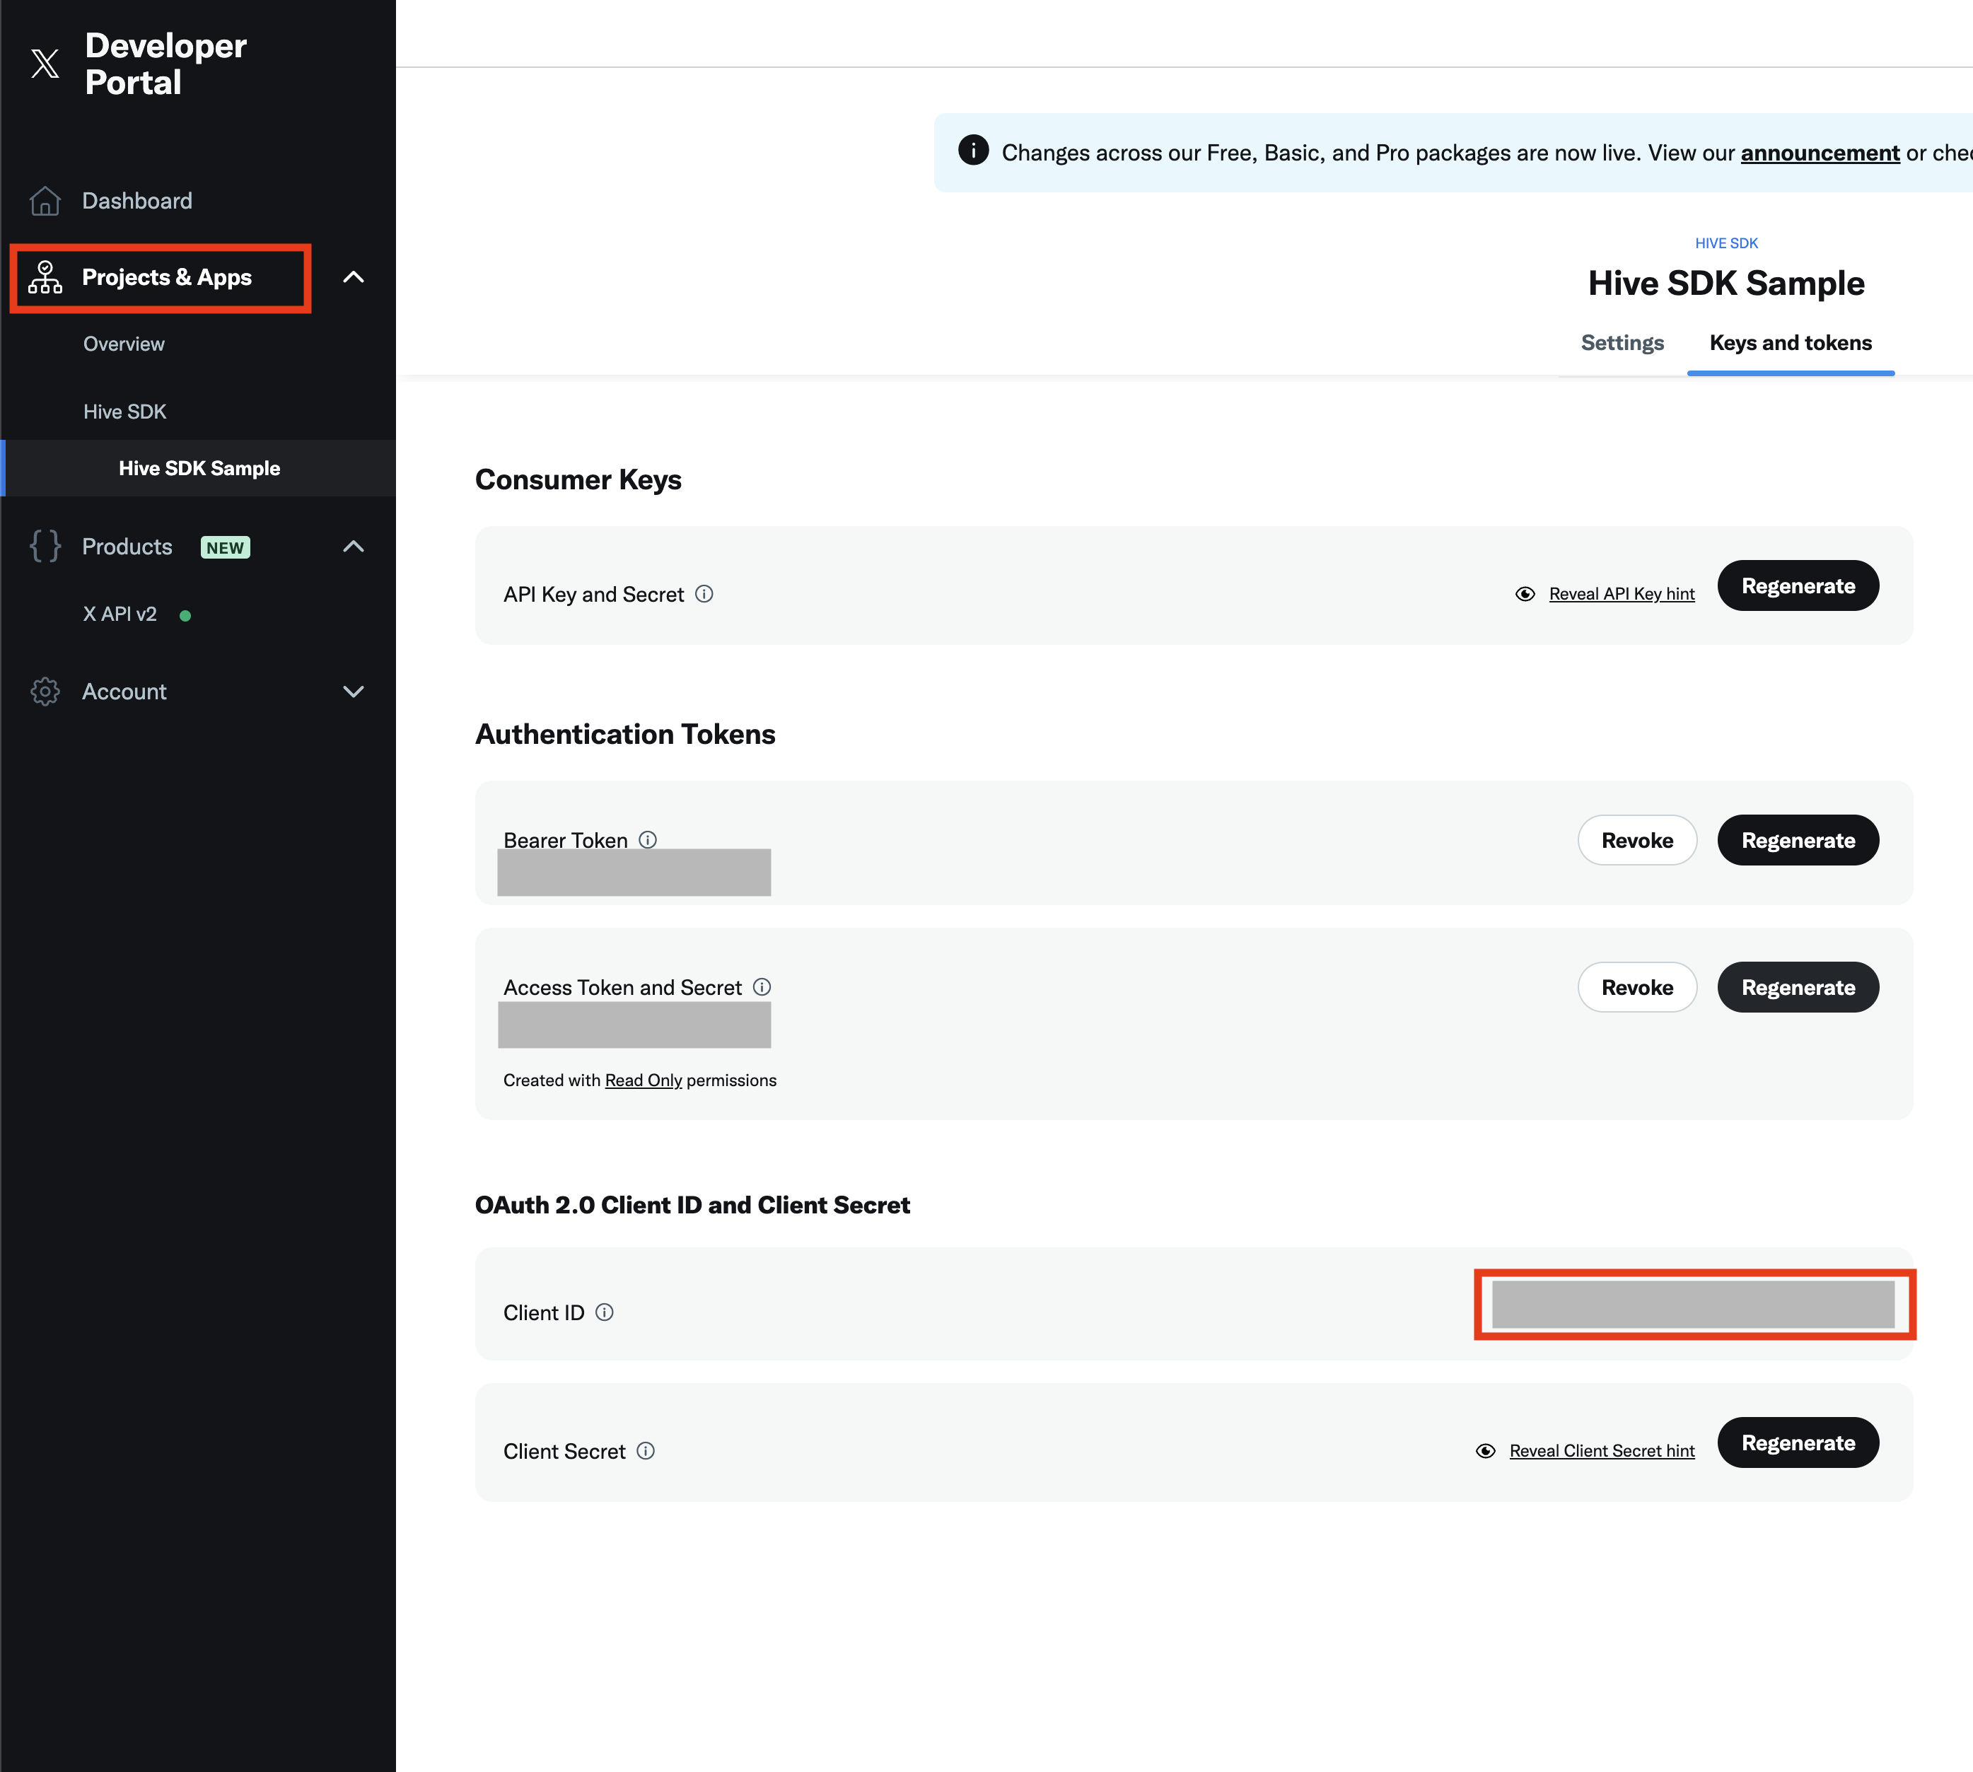
Task: Collapse the Products section chevron
Action: tap(354, 546)
